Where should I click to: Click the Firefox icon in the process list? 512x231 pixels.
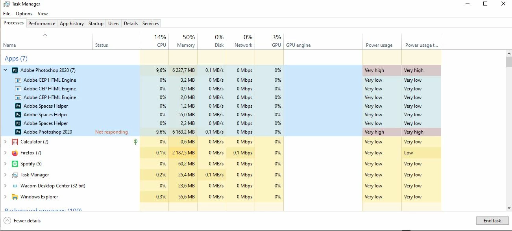coord(15,153)
